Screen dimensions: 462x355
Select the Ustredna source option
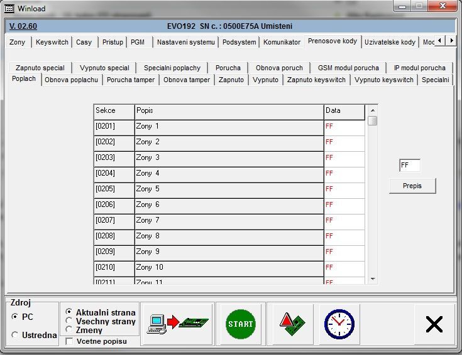[15, 336]
